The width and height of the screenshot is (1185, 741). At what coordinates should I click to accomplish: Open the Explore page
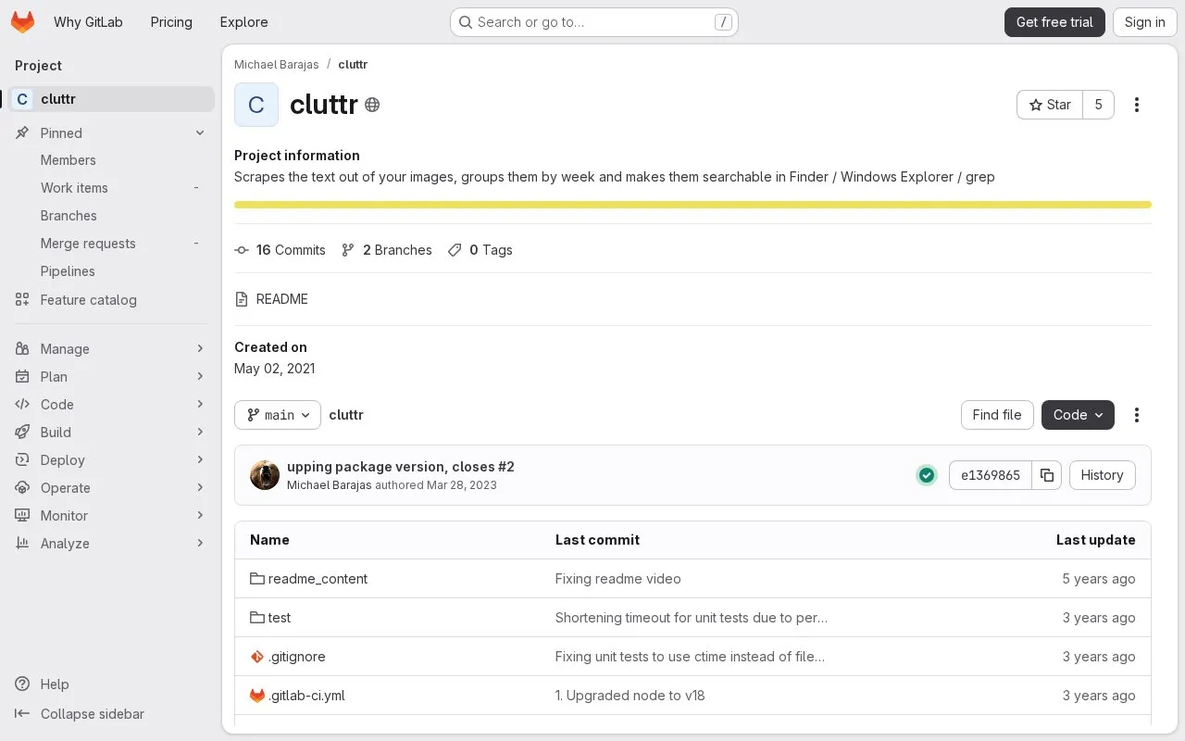click(x=243, y=22)
